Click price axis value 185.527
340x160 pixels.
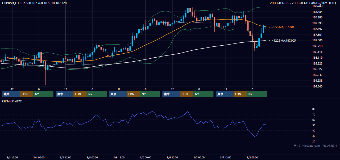tap(317, 69)
